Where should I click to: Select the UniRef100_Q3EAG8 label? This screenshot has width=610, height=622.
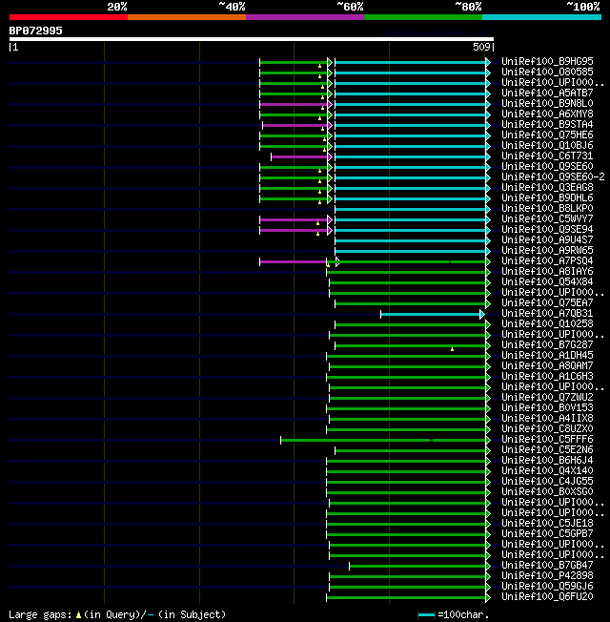click(x=547, y=187)
